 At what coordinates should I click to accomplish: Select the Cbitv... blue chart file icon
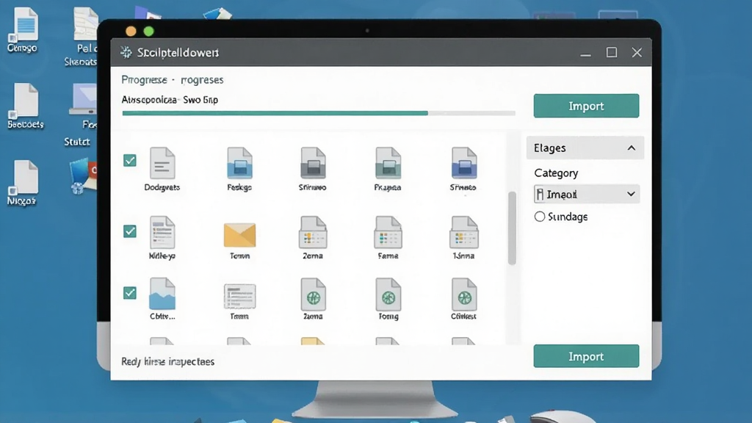tap(162, 294)
